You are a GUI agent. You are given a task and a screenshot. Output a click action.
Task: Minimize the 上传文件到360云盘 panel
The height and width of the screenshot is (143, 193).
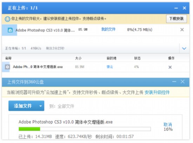click(174, 82)
